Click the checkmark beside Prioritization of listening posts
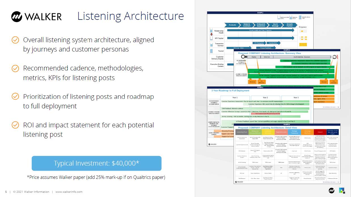 [x=15, y=97]
